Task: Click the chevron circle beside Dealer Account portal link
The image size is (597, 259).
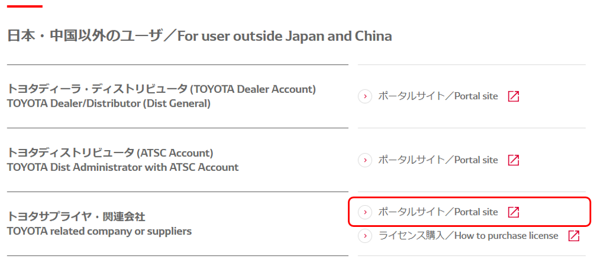Action: point(365,96)
